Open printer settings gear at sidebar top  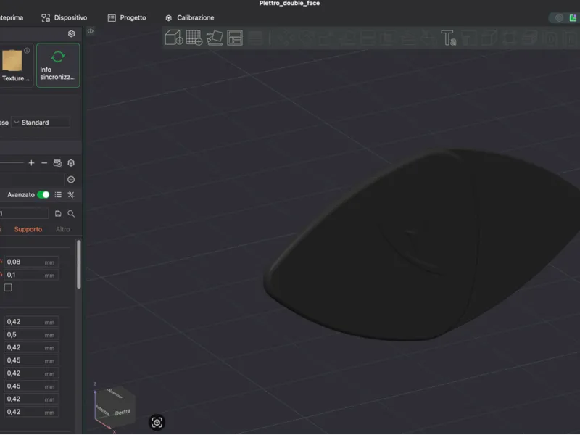(x=71, y=33)
